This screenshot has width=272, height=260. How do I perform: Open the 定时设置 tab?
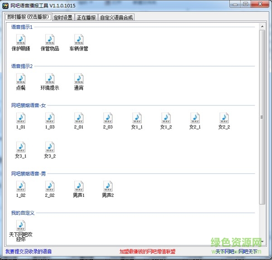[63, 17]
